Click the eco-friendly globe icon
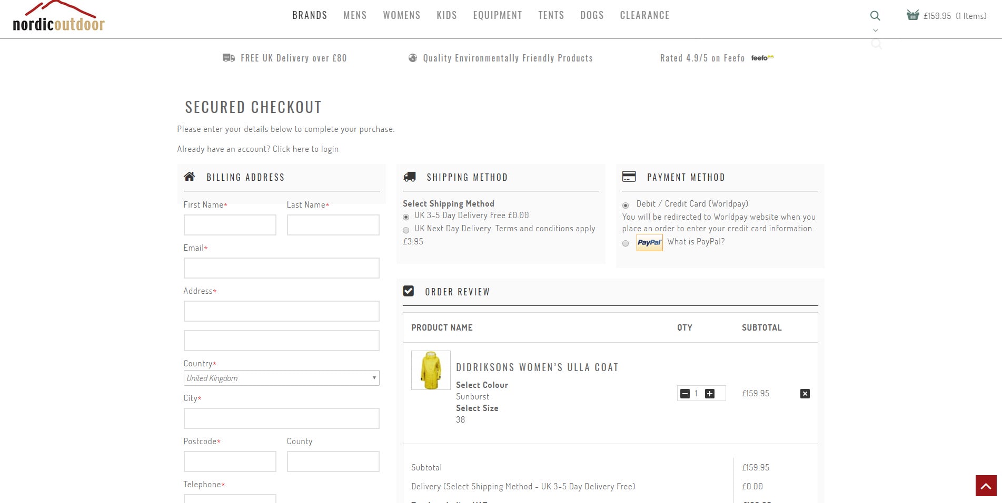Image resolution: width=1002 pixels, height=503 pixels. click(413, 58)
